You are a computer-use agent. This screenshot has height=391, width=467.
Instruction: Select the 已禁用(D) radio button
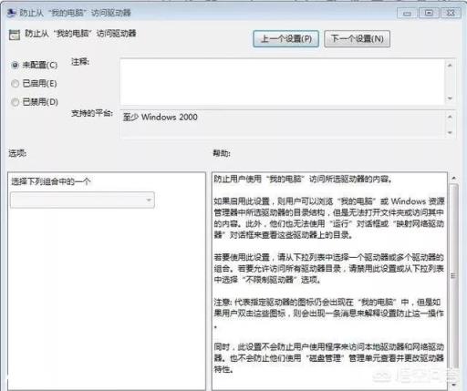click(x=15, y=102)
